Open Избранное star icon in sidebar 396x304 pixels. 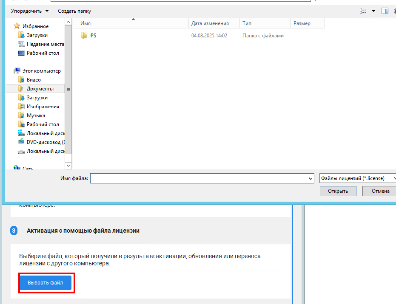coord(17,26)
